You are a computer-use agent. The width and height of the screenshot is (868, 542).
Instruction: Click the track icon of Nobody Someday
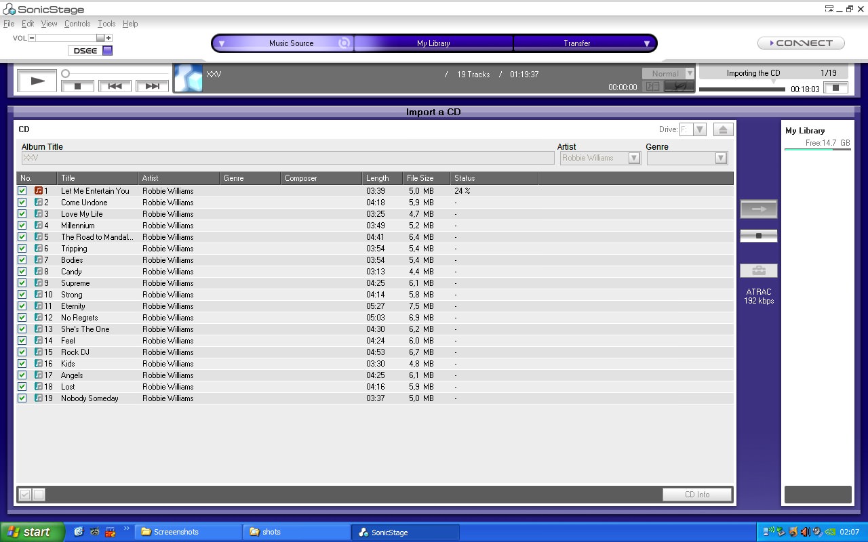[x=39, y=398]
